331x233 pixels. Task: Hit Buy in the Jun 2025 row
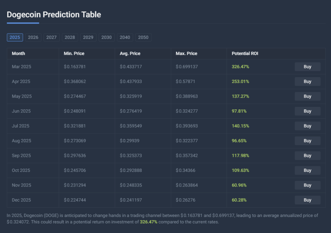click(x=307, y=111)
